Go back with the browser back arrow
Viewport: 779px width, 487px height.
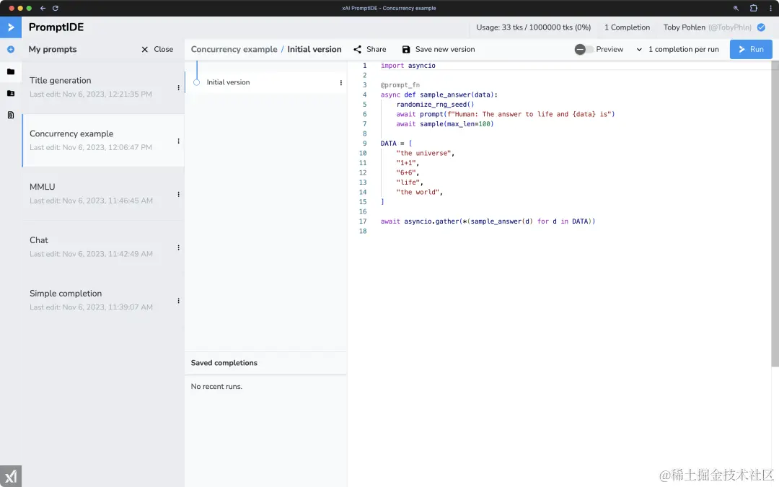43,8
